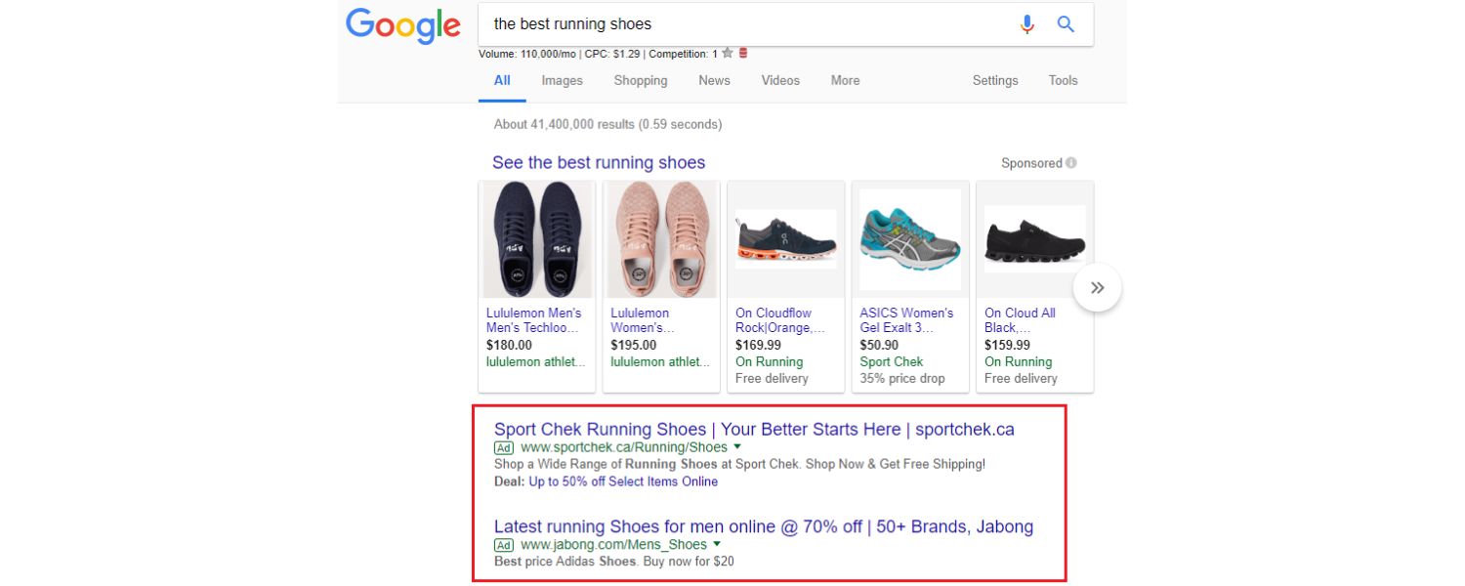Screen dimensions: 1465x586
Task: Open the News tab
Action: coord(714,81)
